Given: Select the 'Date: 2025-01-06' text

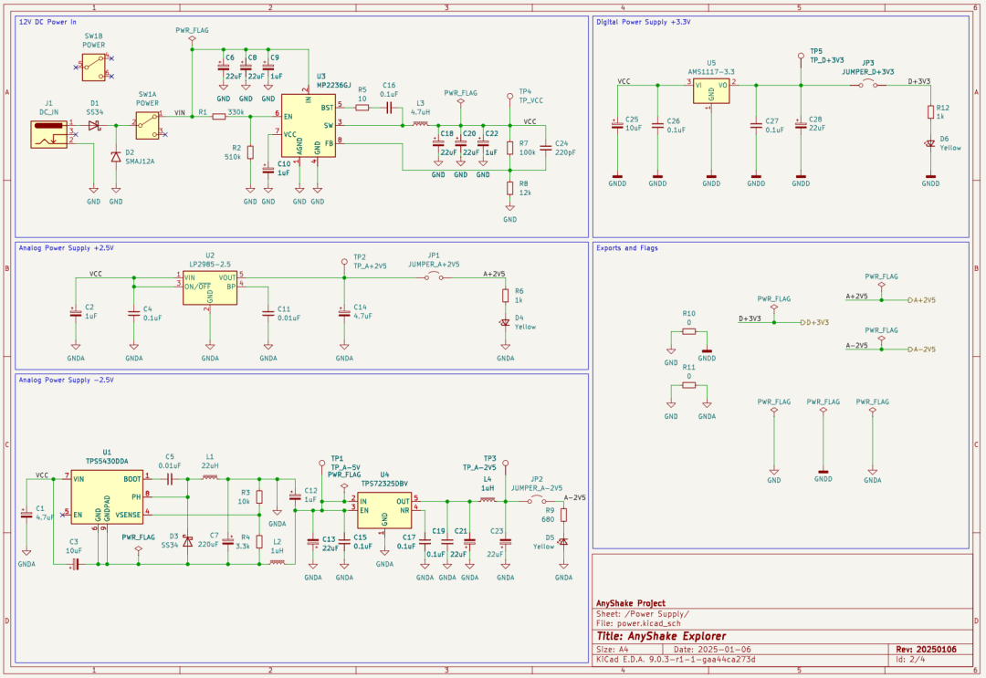Looking at the screenshot, I should (x=712, y=649).
